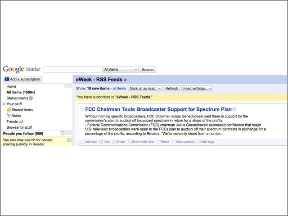The height and width of the screenshot is (216, 288).
Task: Open Starred items in the sidebar
Action: [17, 98]
